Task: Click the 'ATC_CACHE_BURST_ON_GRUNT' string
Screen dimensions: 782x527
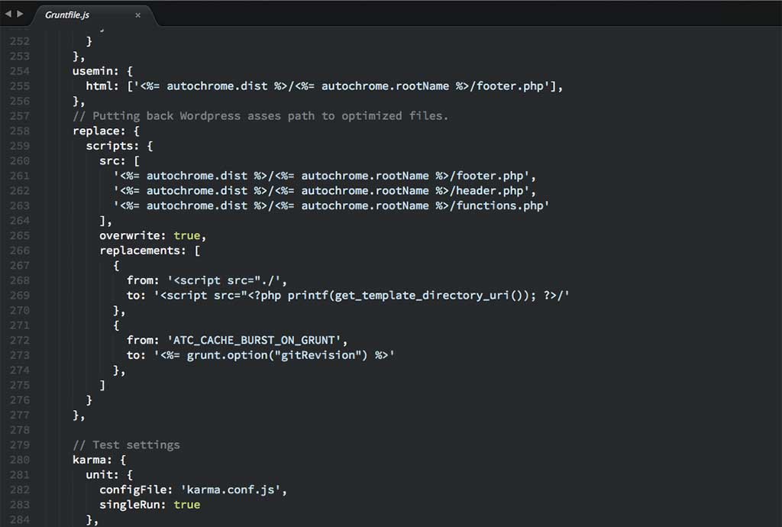Action: click(250, 340)
